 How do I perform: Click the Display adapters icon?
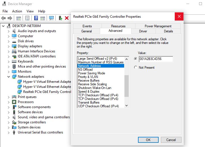(x=14, y=46)
